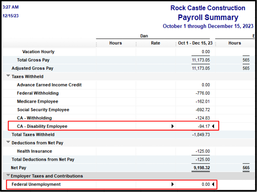Image resolution: width=257 pixels, height=192 pixels.
Task: Click the Rock Castle Construction company name
Action: (208, 8)
